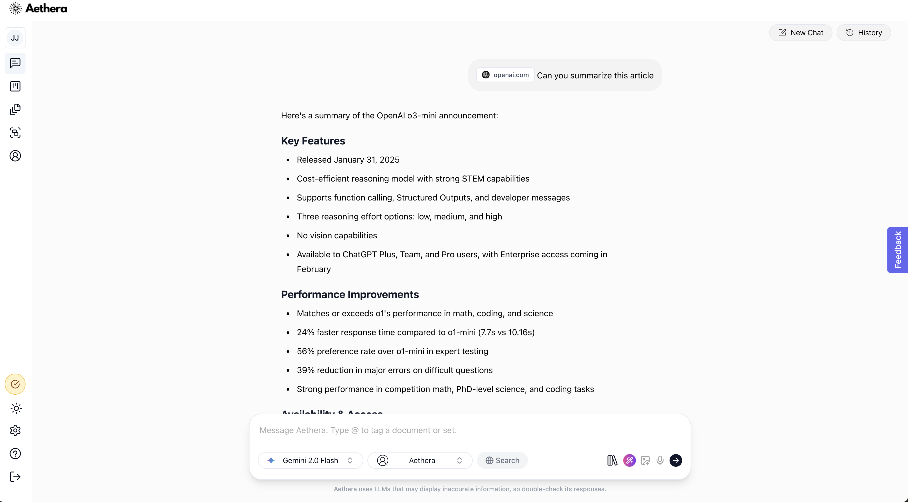Image resolution: width=908 pixels, height=502 pixels.
Task: Start a New Chat
Action: coord(801,33)
